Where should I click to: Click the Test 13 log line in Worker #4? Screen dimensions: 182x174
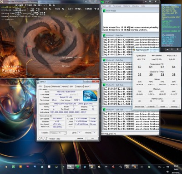[131, 129]
